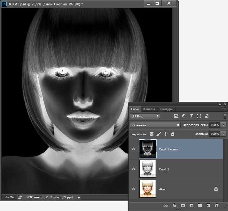Open the Вид filter type dropdown
The width and height of the screenshot is (228, 211).
coord(145,116)
